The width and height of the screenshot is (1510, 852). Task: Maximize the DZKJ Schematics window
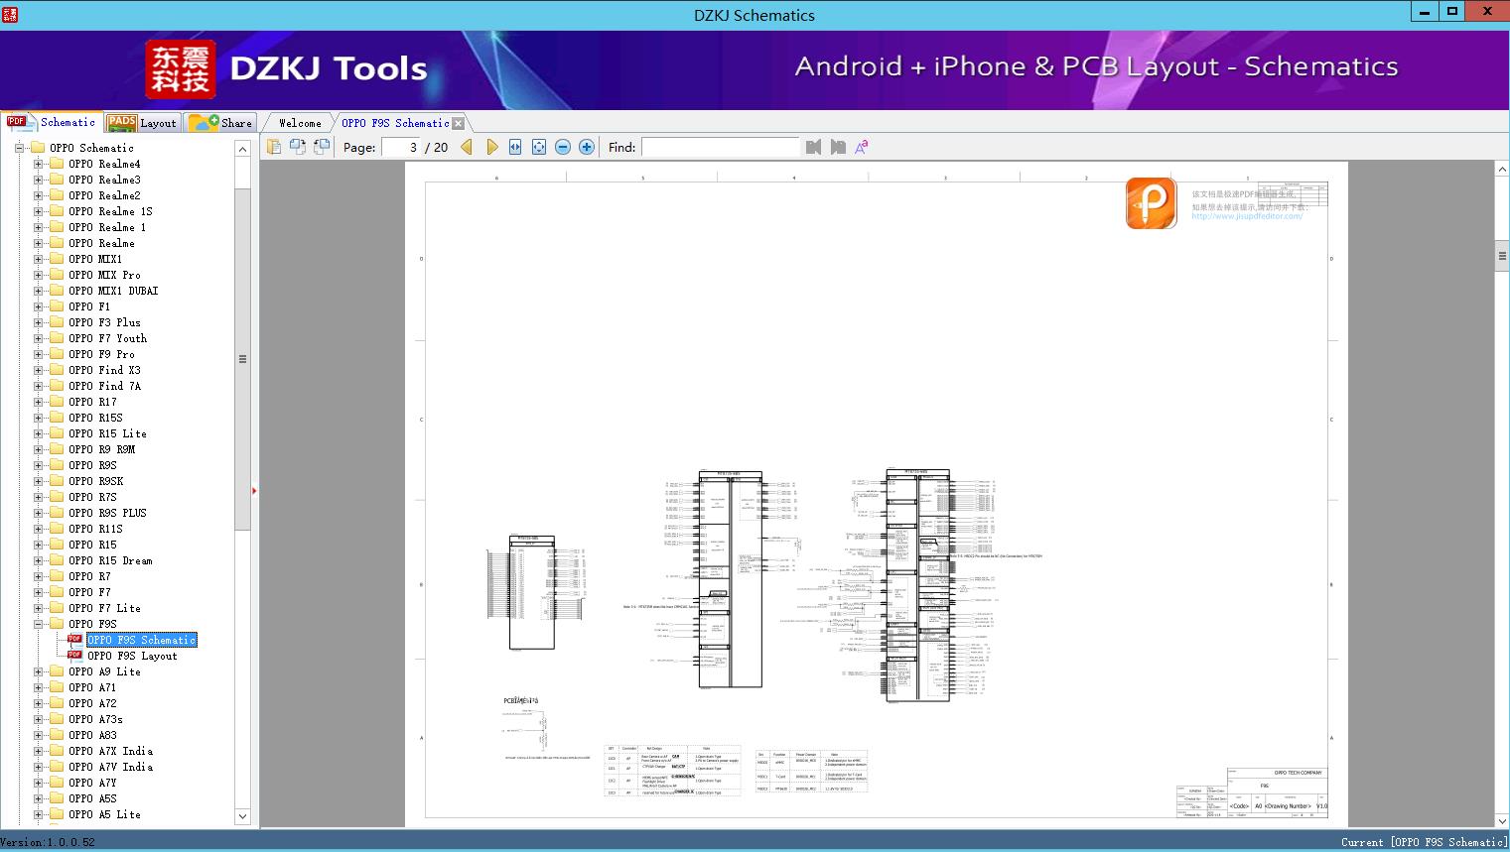(1452, 12)
